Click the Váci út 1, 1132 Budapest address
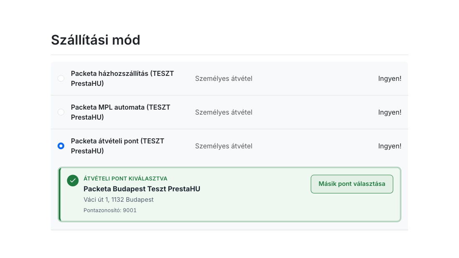 [119, 200]
